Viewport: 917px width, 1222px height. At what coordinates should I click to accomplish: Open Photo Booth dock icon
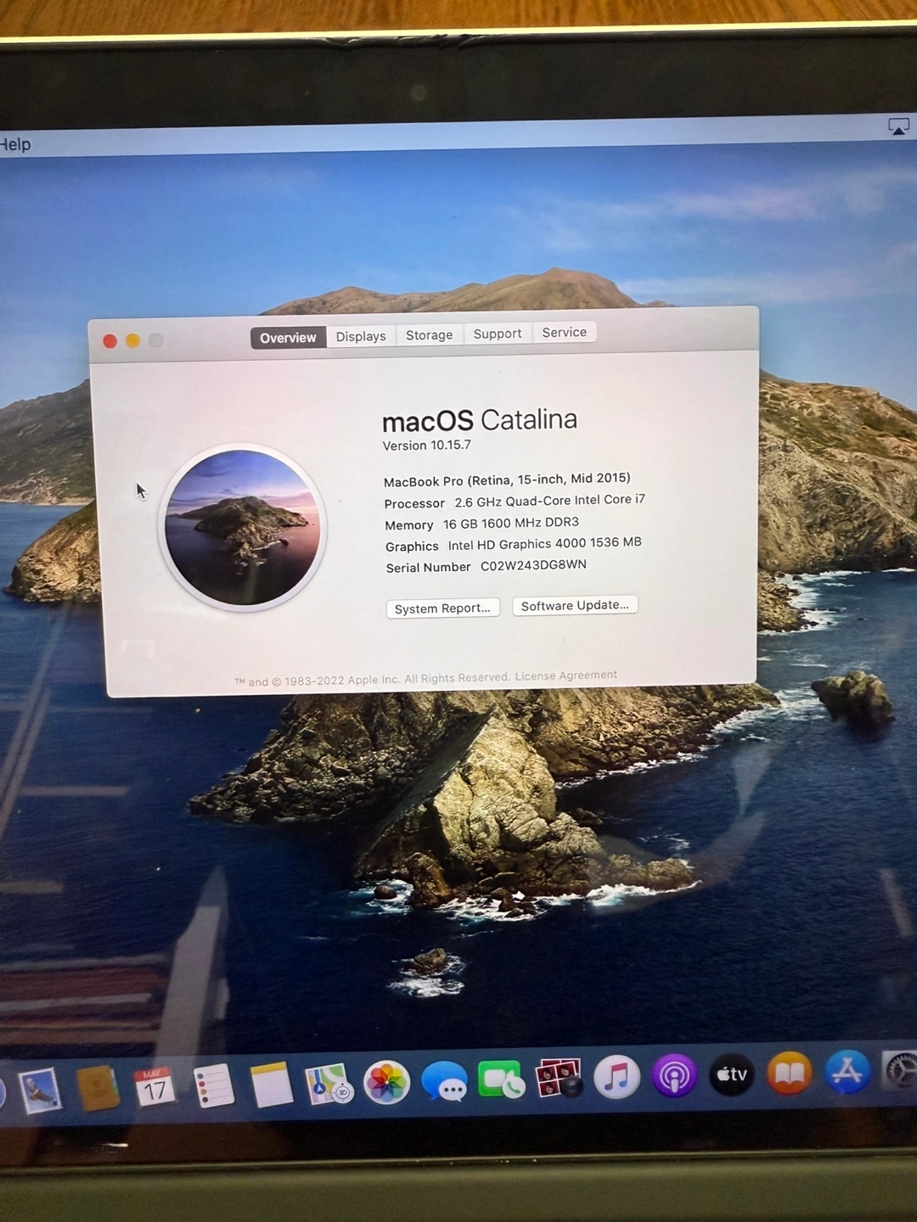pyautogui.click(x=559, y=1079)
